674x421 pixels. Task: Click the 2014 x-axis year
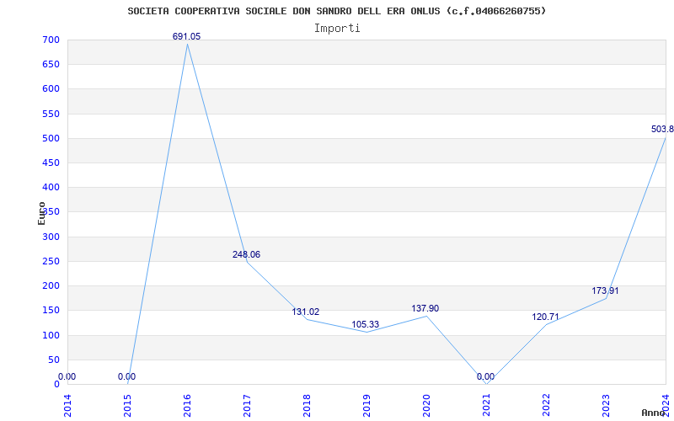(67, 405)
